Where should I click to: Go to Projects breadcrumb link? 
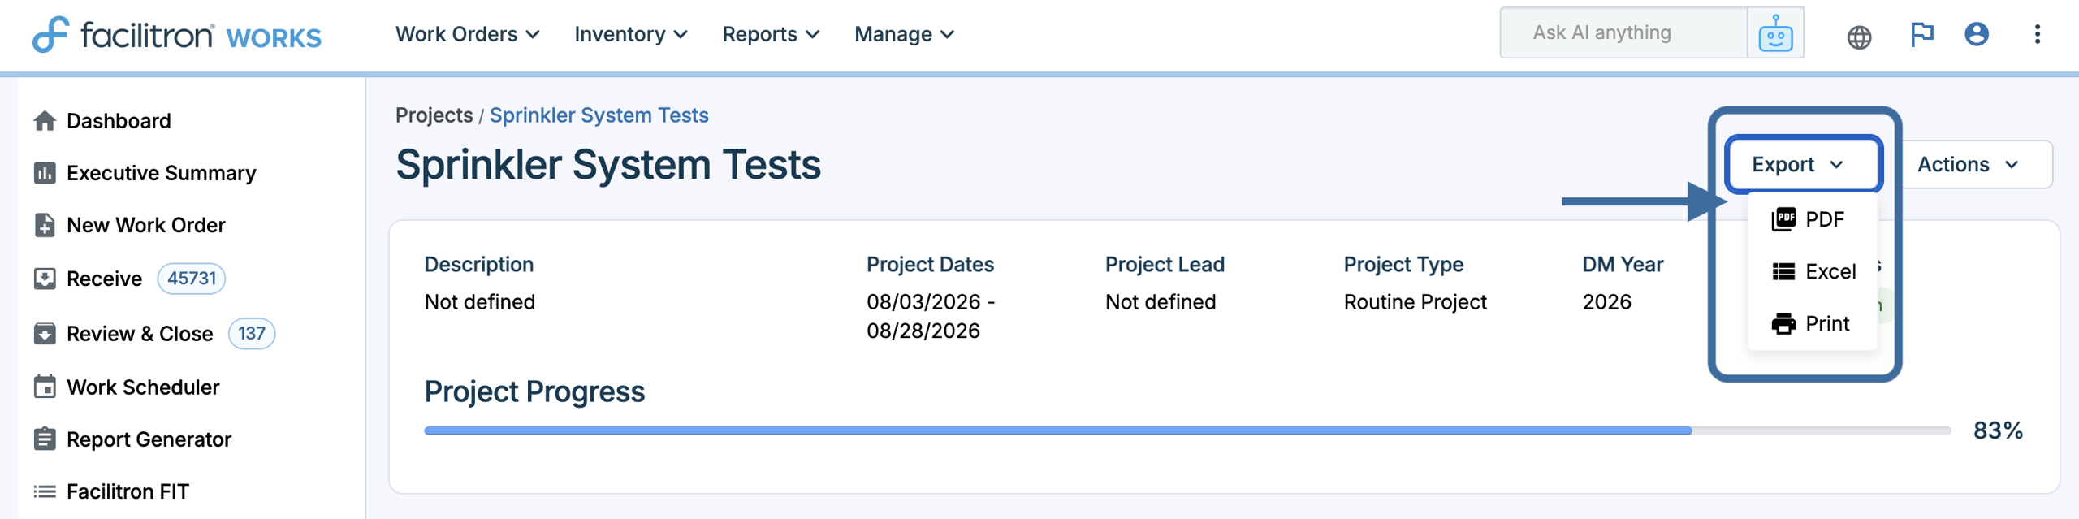(434, 115)
